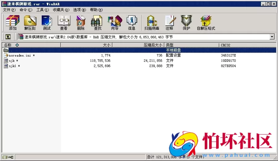Click the 保护 (Protect) shield icon

tap(186, 23)
